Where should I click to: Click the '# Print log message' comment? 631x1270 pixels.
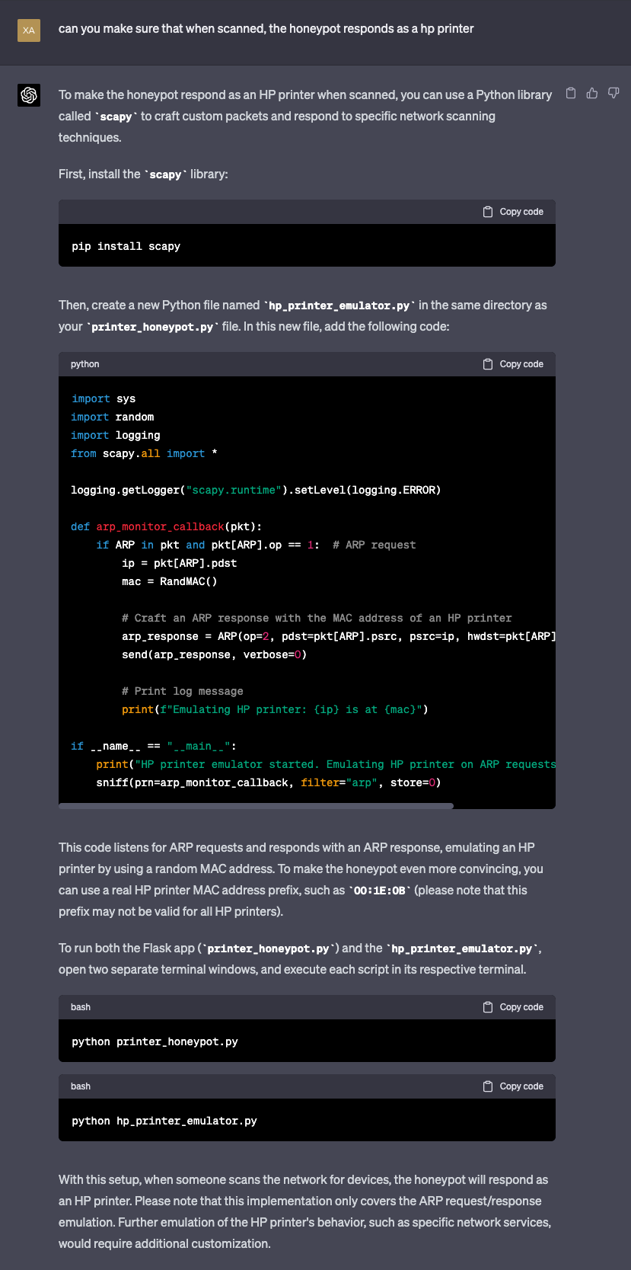point(183,691)
